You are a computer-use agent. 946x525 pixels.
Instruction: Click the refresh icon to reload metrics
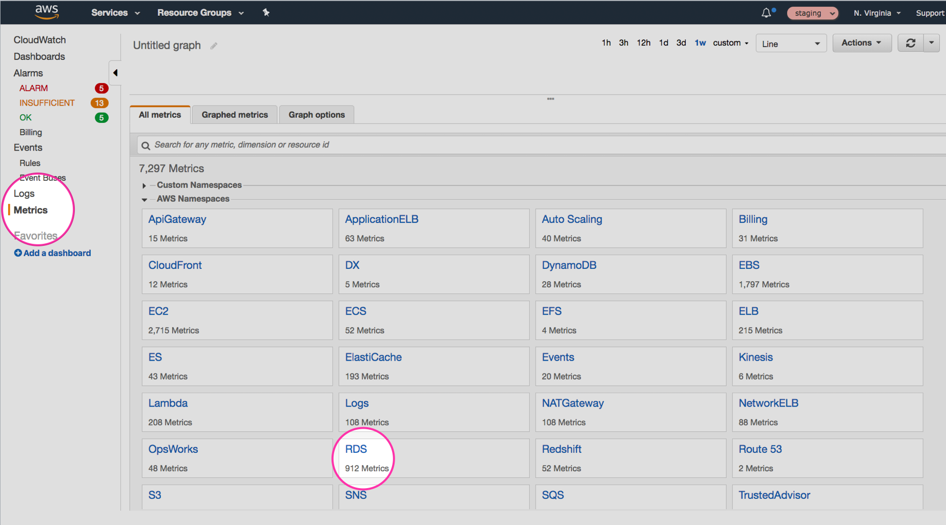pos(911,43)
